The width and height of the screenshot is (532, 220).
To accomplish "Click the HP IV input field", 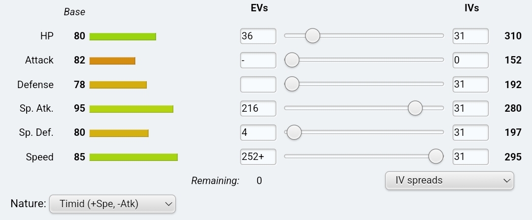I will [470, 36].
